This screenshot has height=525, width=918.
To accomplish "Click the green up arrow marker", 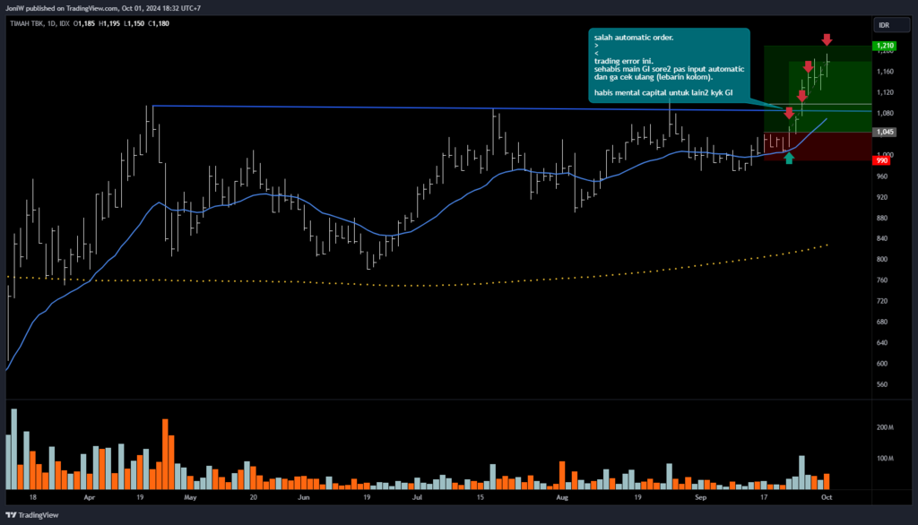I will (x=789, y=159).
